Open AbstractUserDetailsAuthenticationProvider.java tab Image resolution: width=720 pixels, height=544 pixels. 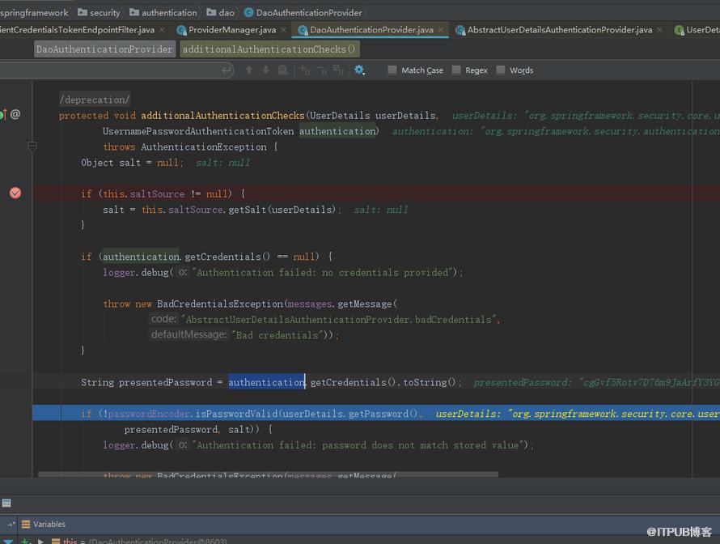coord(560,30)
